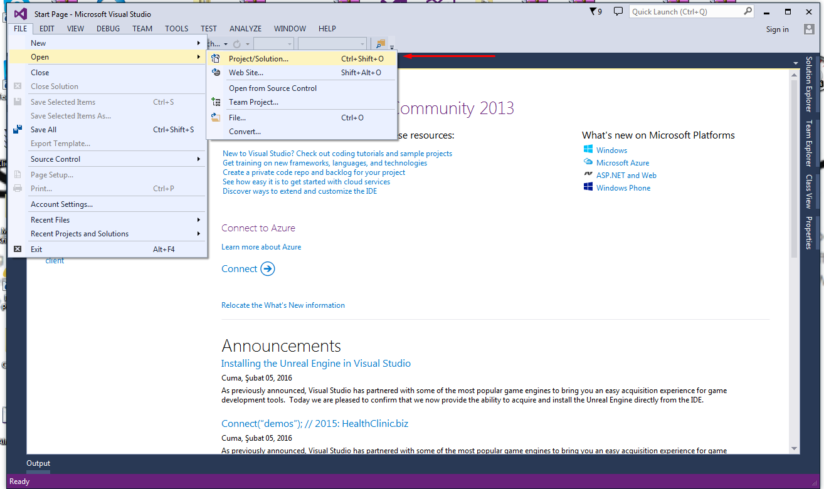Image resolution: width=824 pixels, height=489 pixels.
Task: Click Close in the File menu
Action: pyautogui.click(x=107, y=73)
